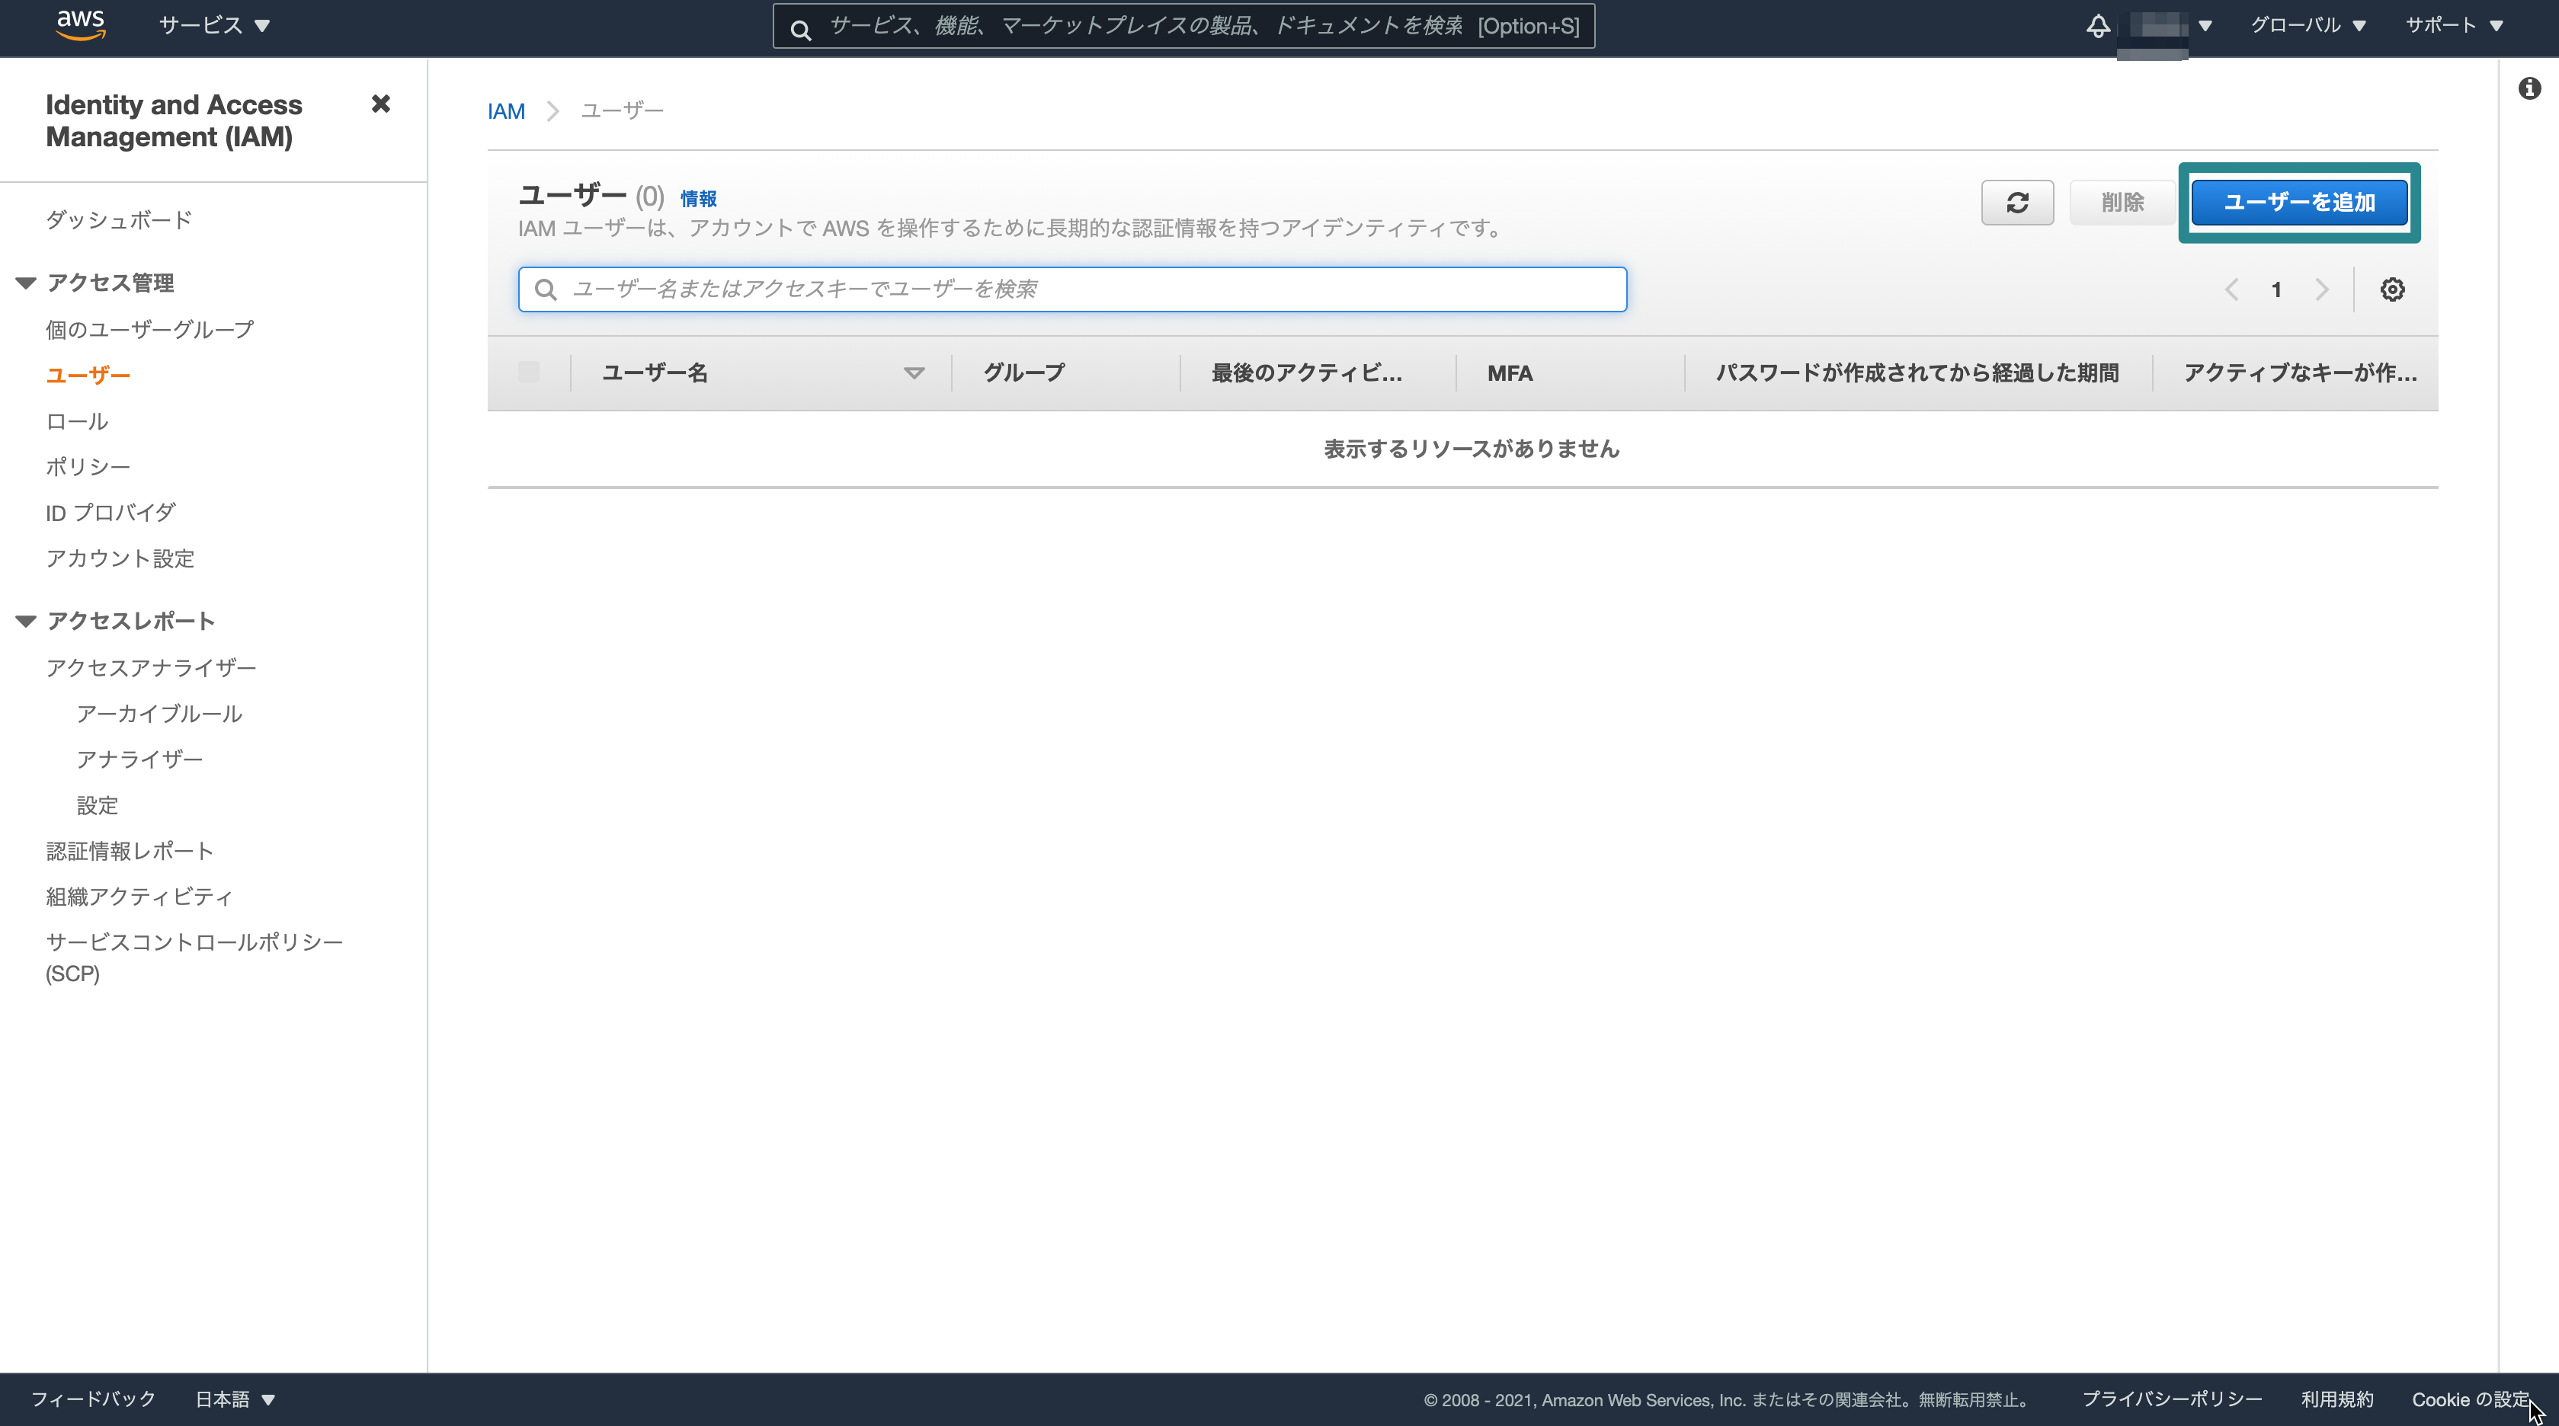Open 利用規約 footer link
Image resolution: width=2559 pixels, height=1426 pixels.
pyautogui.click(x=2336, y=1399)
